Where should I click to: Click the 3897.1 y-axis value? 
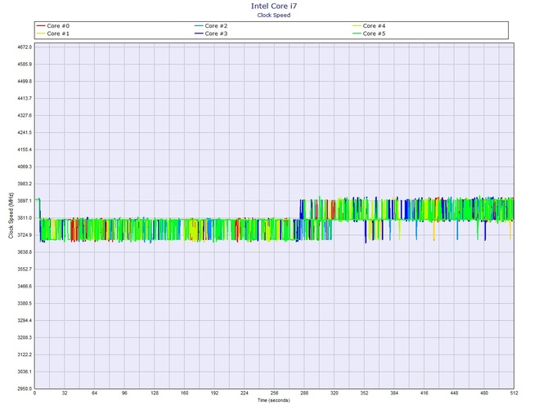pos(25,201)
